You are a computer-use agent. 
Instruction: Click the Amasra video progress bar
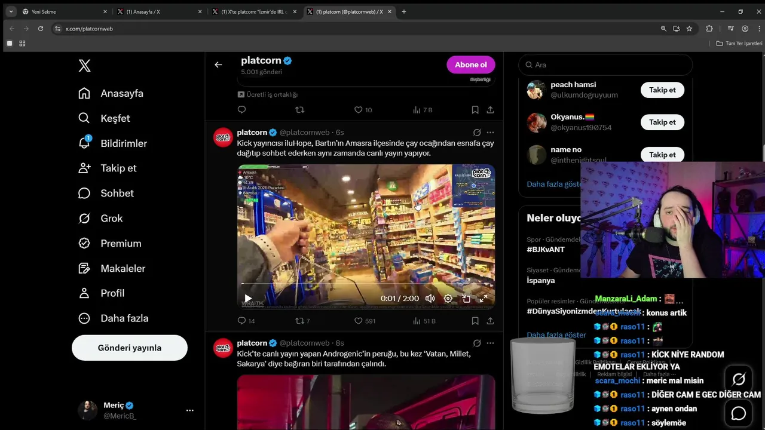366,284
